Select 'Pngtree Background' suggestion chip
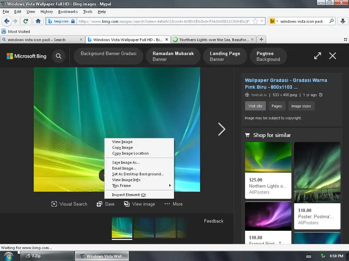 (268, 56)
